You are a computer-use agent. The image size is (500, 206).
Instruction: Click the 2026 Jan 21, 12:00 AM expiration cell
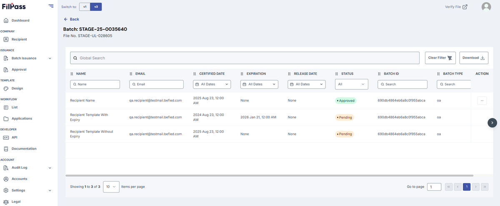(258, 118)
